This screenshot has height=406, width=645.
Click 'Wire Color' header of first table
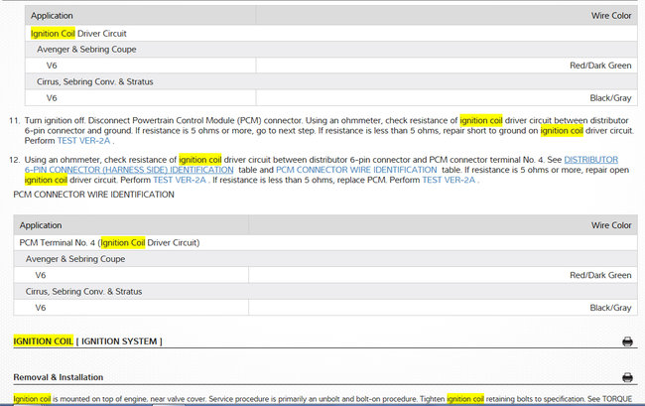tap(611, 16)
